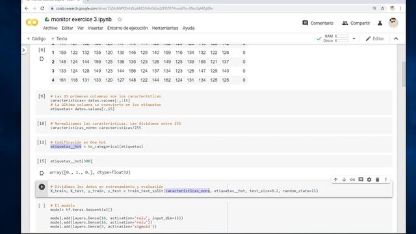Open the browser profile icon beside the address bar
The image size is (416, 234).
click(393, 8)
